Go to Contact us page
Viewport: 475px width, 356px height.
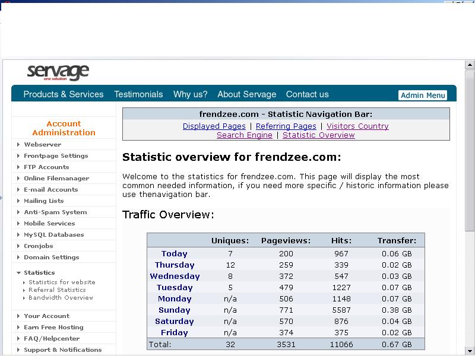coord(307,94)
